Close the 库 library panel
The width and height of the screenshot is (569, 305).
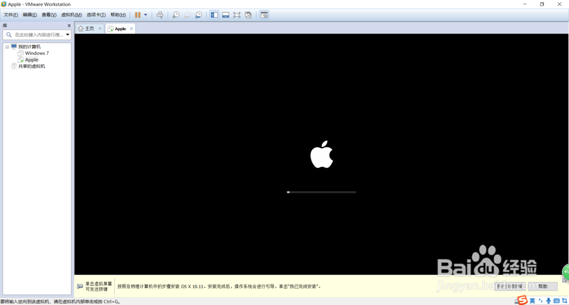coord(69,26)
